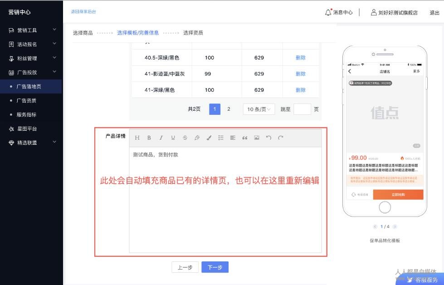Click the heading H icon in the editor
Image resolution: width=444 pixels, height=285 pixels.
(x=137, y=138)
